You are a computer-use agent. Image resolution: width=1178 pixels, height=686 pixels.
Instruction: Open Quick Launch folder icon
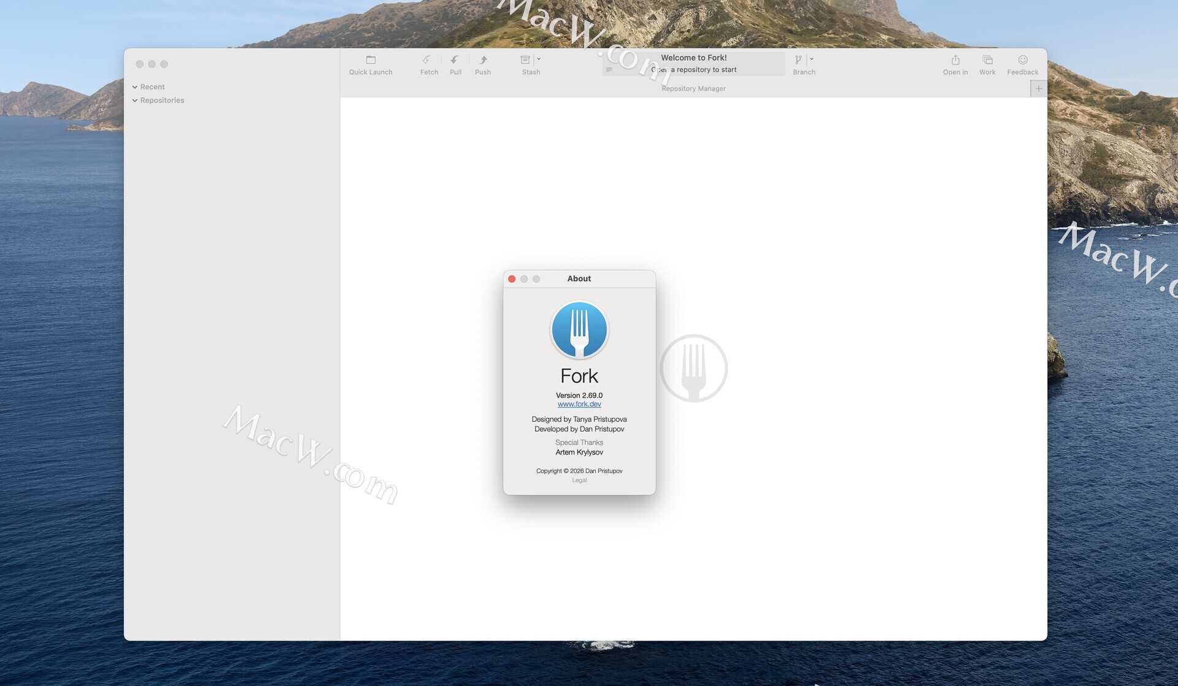tap(371, 60)
